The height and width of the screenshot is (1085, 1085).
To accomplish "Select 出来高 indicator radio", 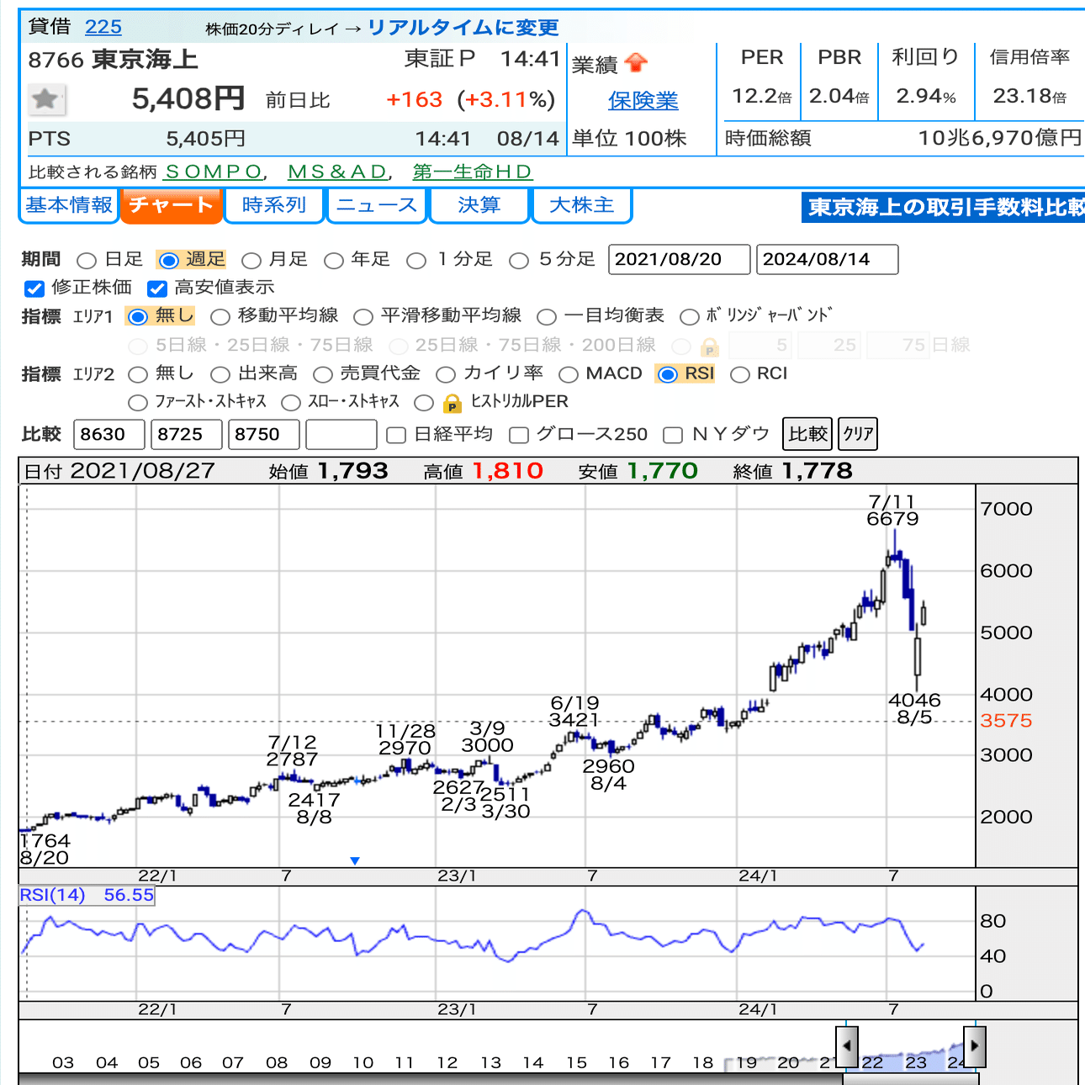I will pyautogui.click(x=220, y=374).
